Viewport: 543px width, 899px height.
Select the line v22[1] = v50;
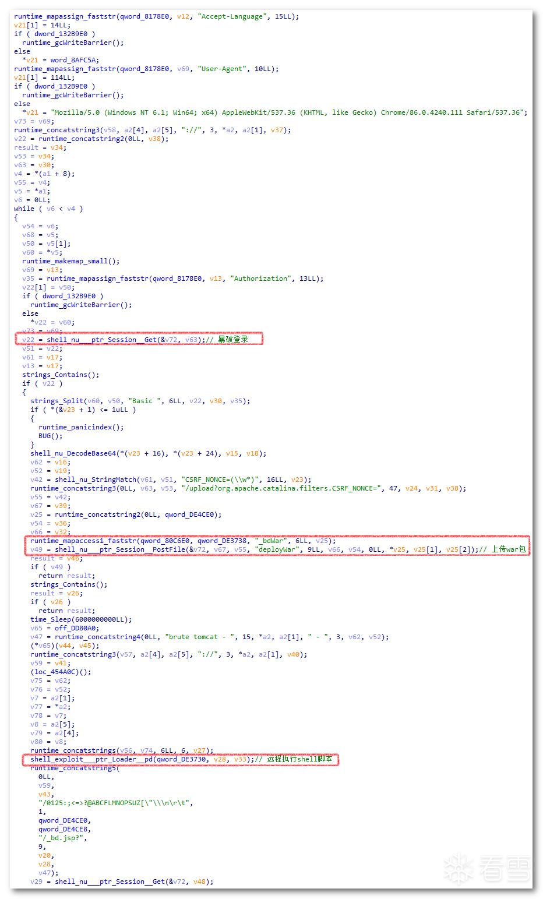[x=48, y=287]
